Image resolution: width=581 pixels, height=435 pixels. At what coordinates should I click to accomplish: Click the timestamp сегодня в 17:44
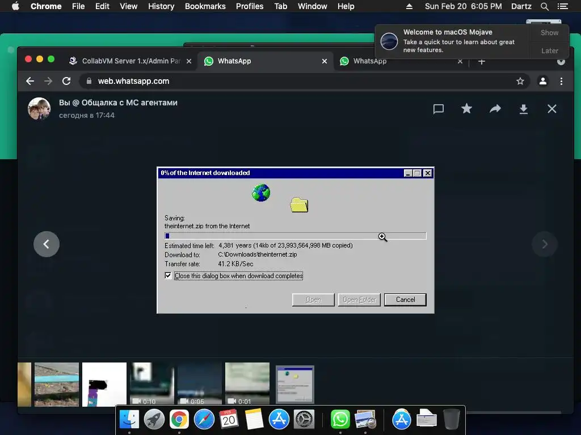pos(87,116)
